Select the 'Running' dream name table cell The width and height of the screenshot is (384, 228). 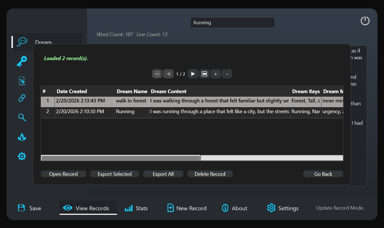click(132, 112)
